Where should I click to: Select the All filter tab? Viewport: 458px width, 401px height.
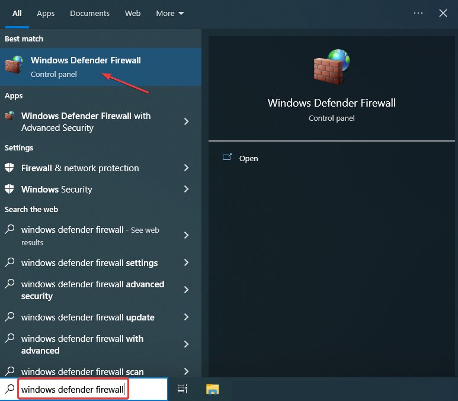[17, 14]
